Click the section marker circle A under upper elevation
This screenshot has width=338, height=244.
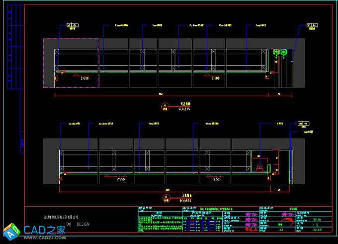[x=165, y=105]
